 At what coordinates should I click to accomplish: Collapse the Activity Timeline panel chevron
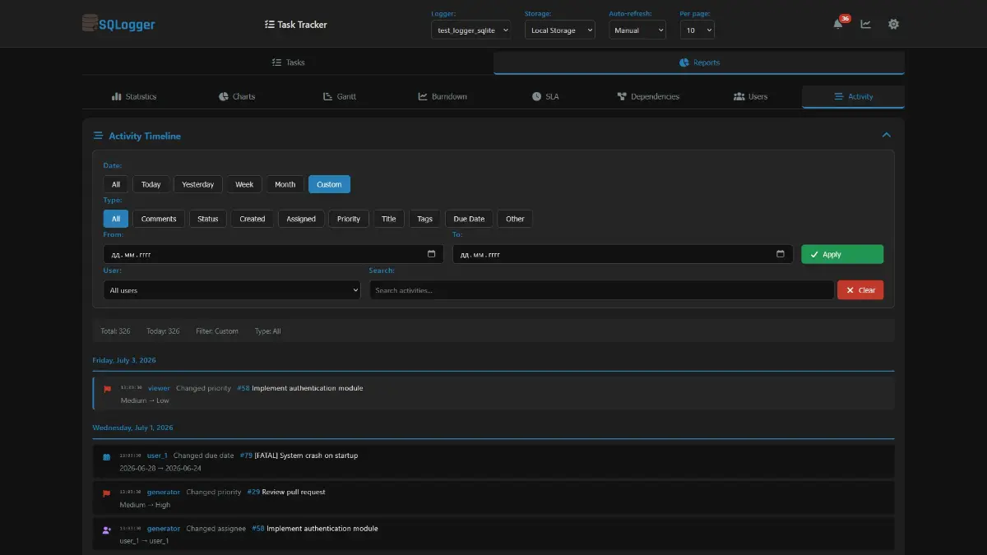[886, 135]
